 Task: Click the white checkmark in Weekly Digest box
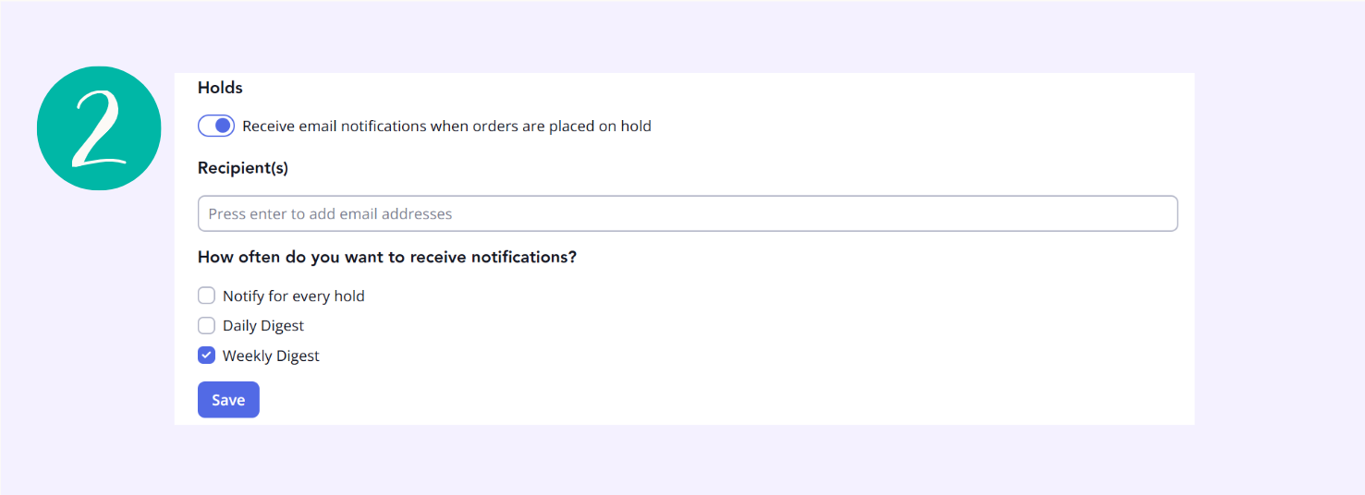click(x=207, y=356)
